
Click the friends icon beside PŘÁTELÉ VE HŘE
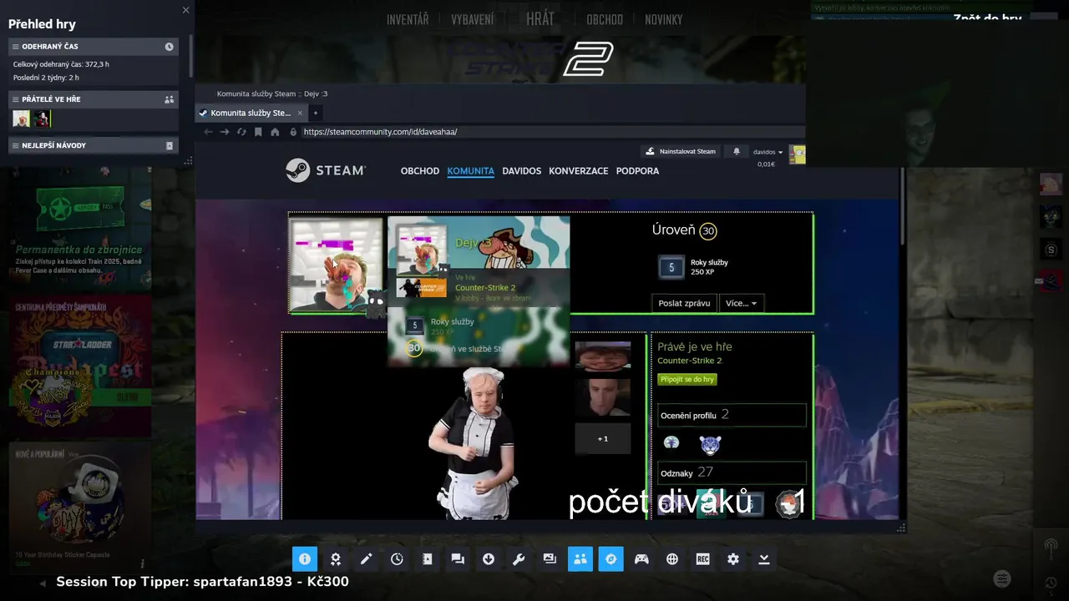169,99
